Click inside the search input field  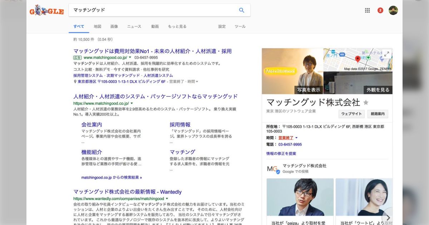pyautogui.click(x=150, y=10)
